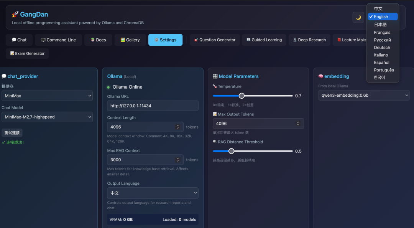The height and width of the screenshot is (228, 414).
Task: Click the Context Length stepper arrows
Action: (x=178, y=127)
